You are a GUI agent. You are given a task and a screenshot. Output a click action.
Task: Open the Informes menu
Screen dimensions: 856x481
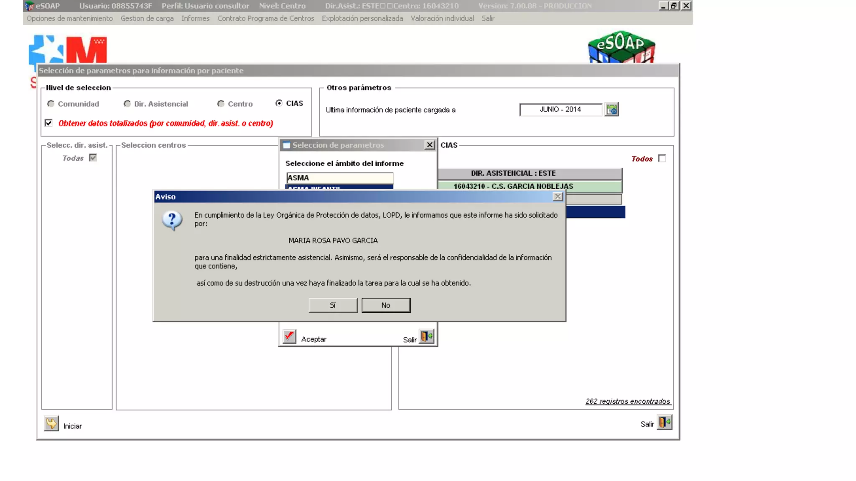pos(195,18)
